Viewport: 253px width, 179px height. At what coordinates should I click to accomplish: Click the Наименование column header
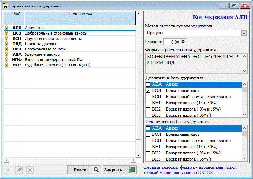[80, 18]
